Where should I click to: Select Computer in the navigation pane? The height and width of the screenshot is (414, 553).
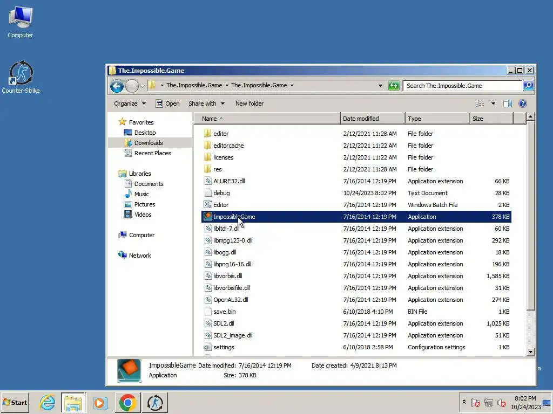(137, 235)
